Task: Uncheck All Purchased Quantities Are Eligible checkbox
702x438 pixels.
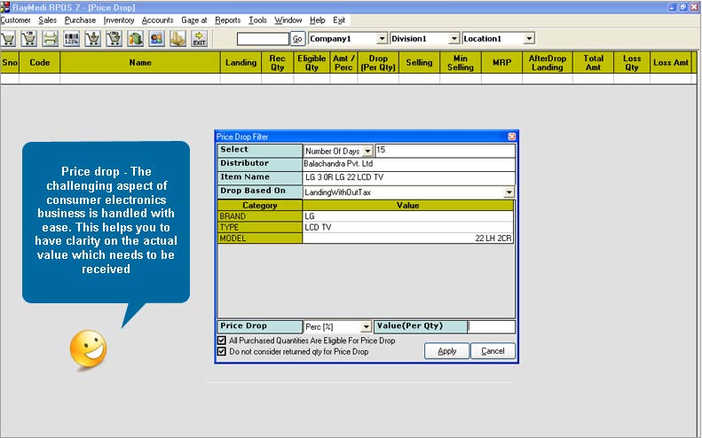Action: coord(222,340)
